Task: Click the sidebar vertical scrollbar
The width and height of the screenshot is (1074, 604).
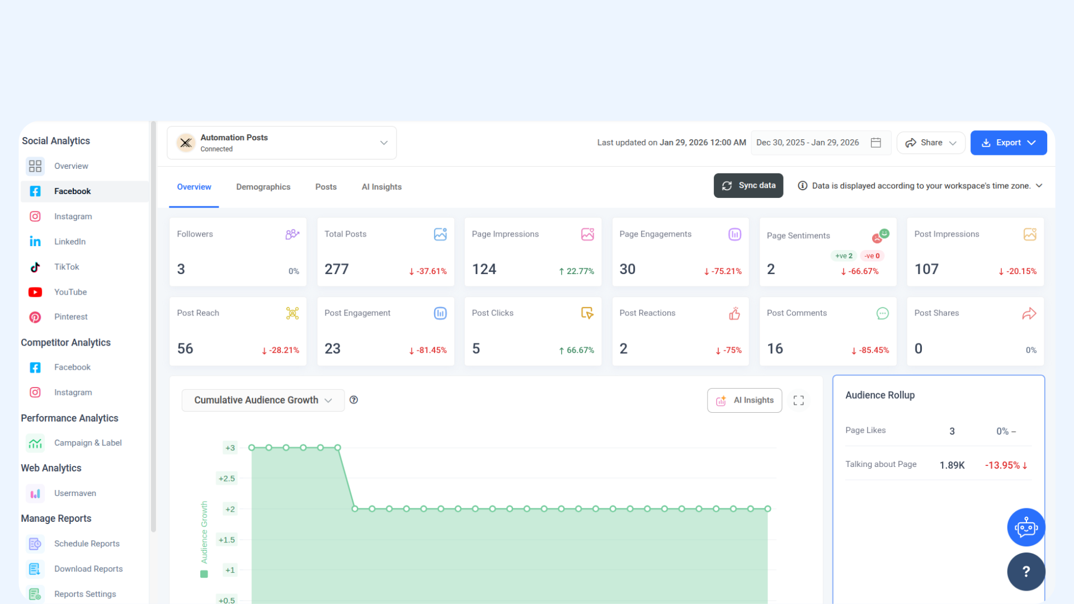Action: point(153,327)
